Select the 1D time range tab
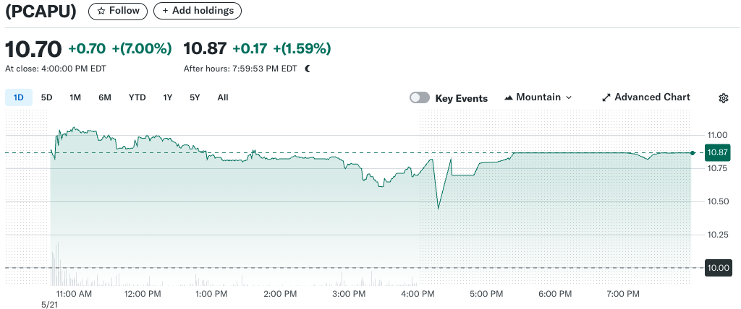Image resolution: width=741 pixels, height=309 pixels. (x=19, y=97)
